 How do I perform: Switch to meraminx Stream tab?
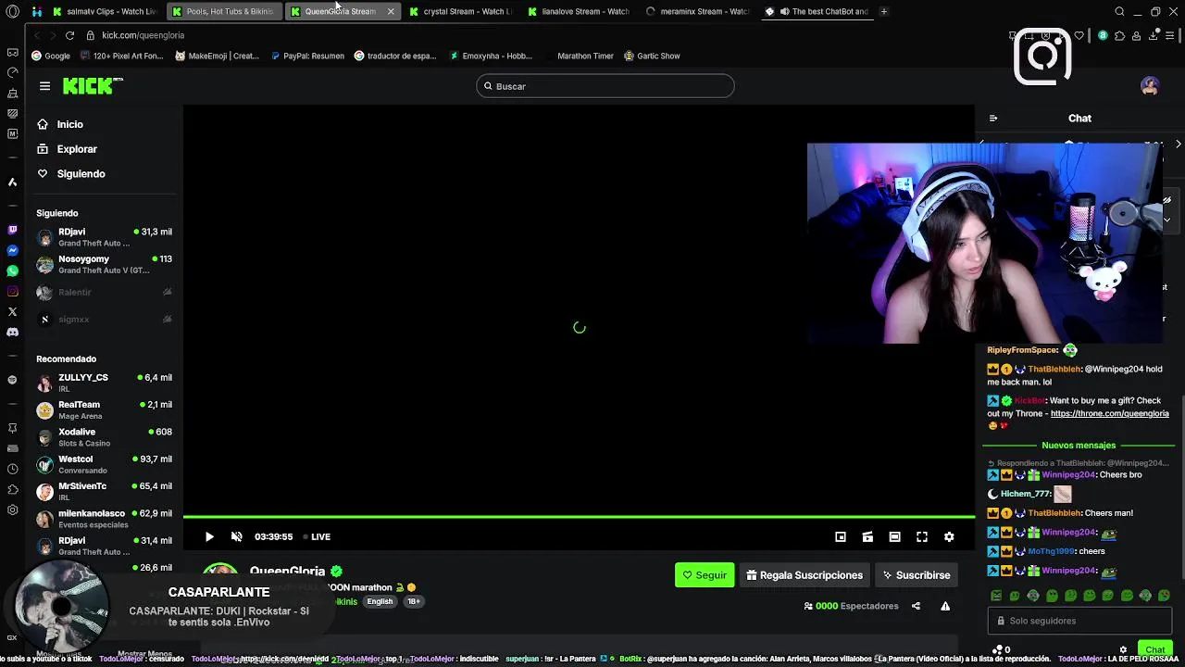(x=697, y=11)
